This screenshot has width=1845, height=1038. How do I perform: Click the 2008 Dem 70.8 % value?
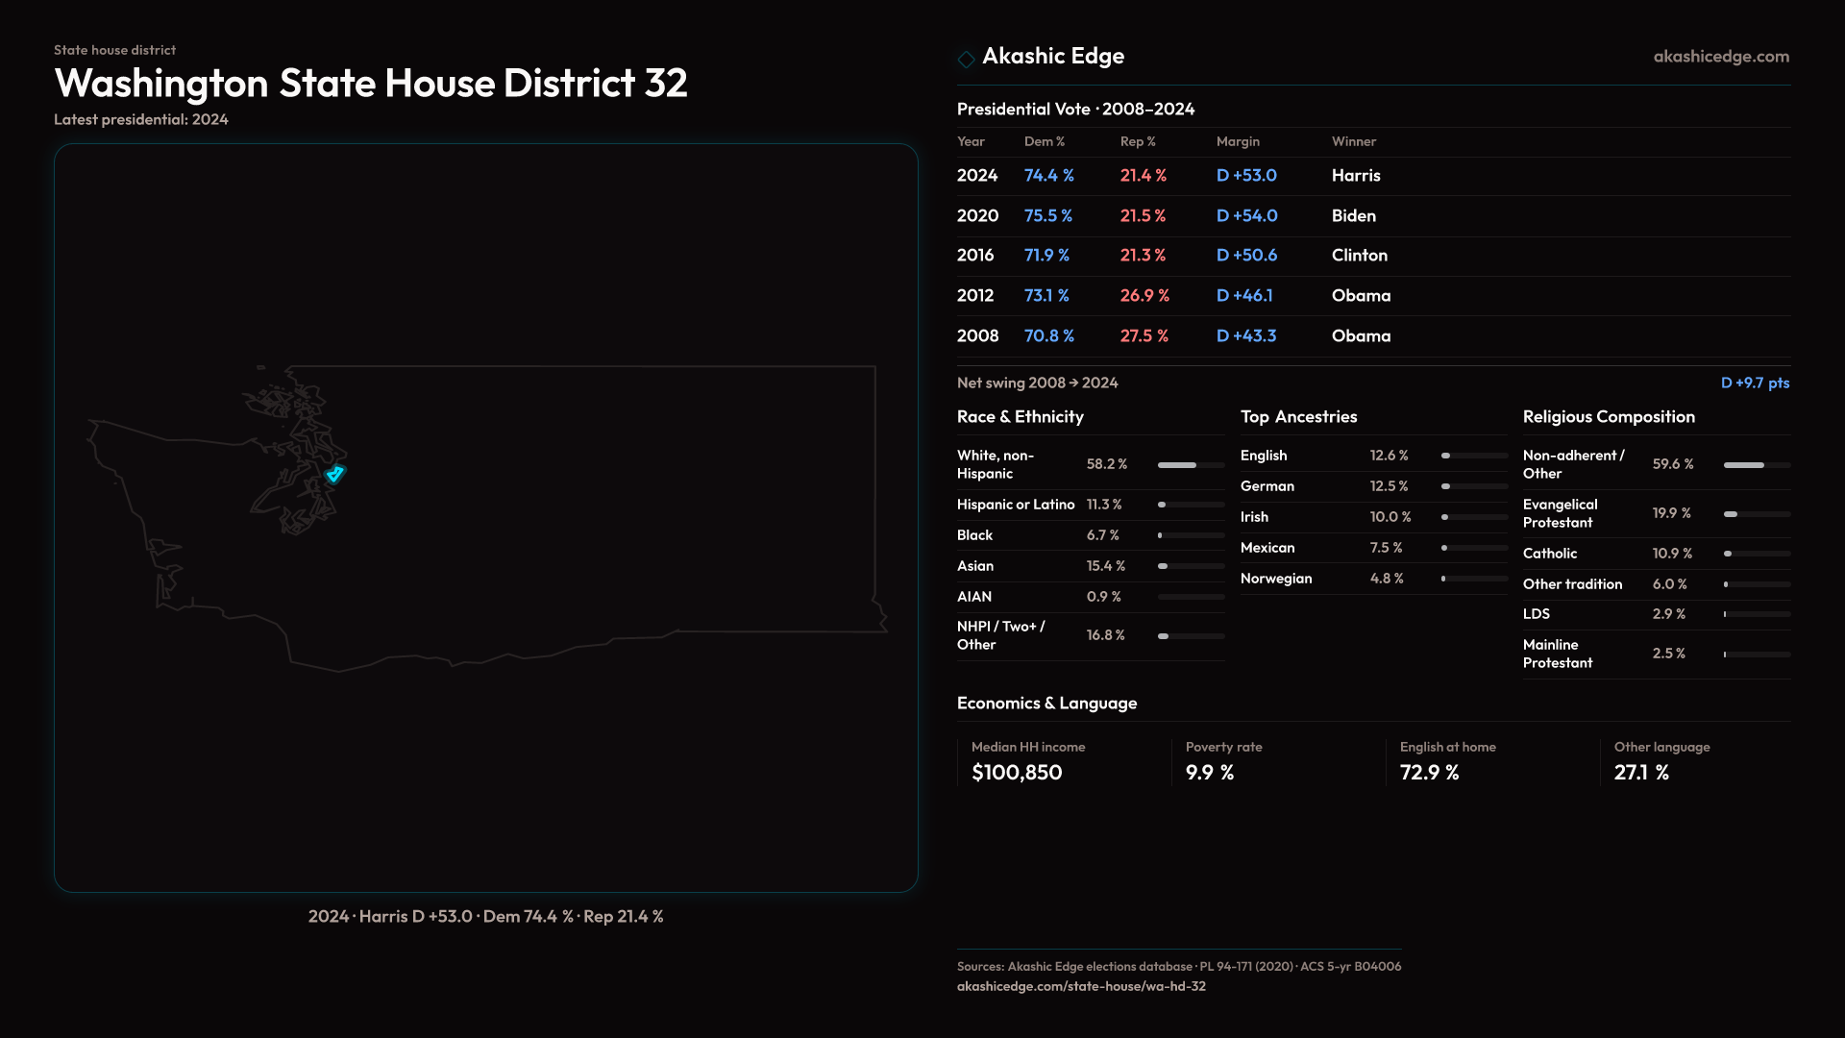tap(1048, 336)
